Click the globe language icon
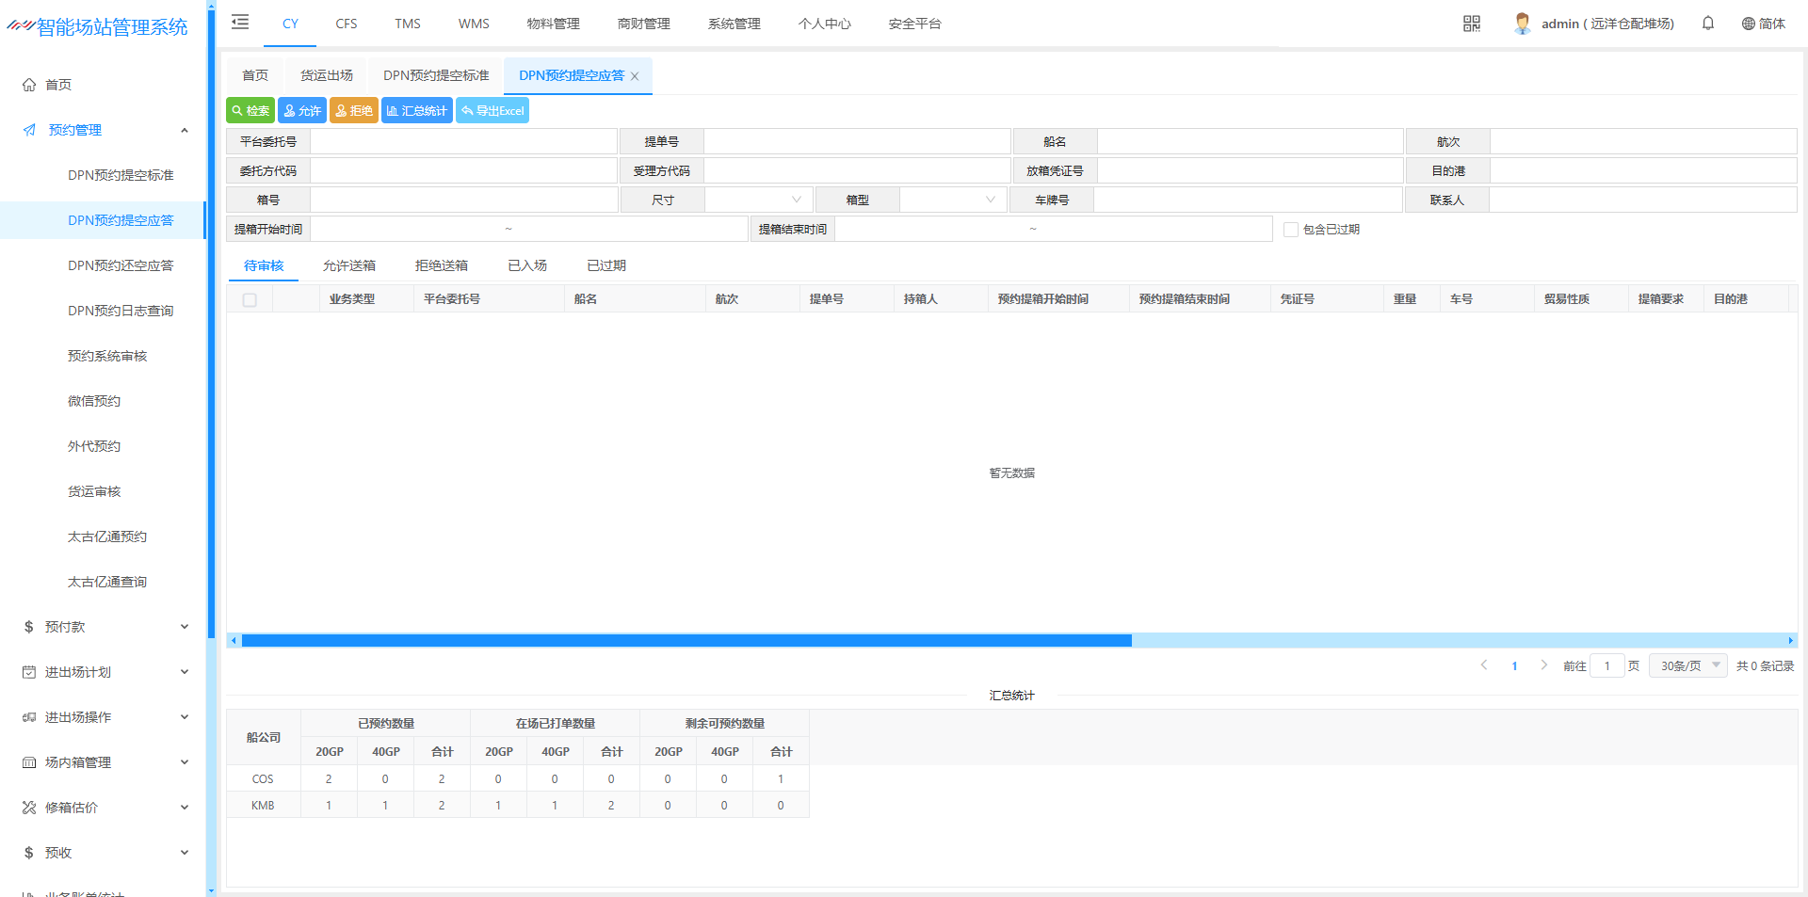Viewport: 1808px width, 897px height. click(1748, 24)
